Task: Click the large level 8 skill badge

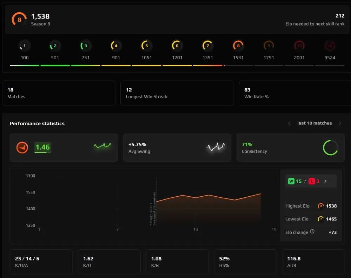Action: click(19, 20)
